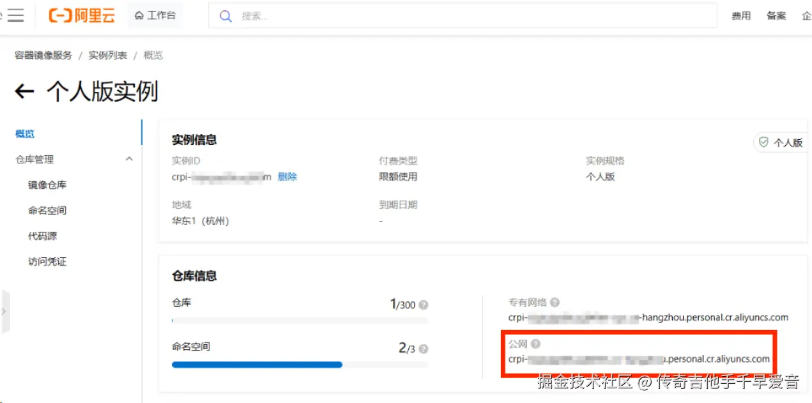This screenshot has height=403, width=812.
Task: Click the 仓库管理 collapse chevron
Action: click(129, 159)
